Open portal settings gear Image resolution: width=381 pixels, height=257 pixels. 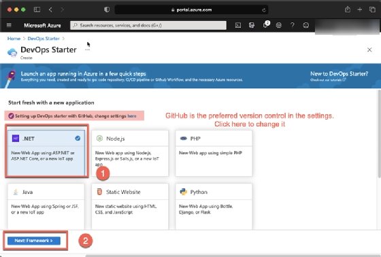(279, 25)
